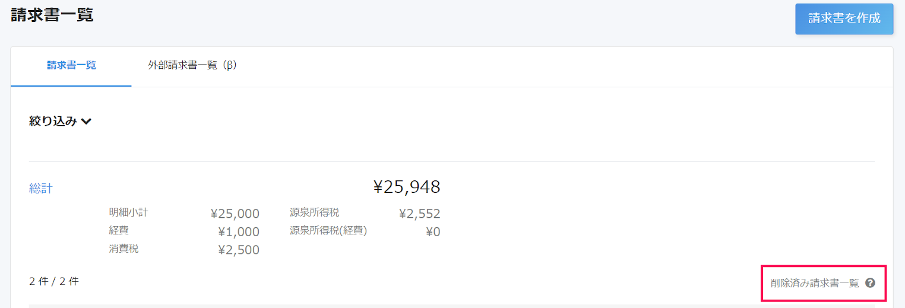This screenshot has height=308, width=905.
Task: Click the 請求書一覧 page heading
Action: (52, 15)
